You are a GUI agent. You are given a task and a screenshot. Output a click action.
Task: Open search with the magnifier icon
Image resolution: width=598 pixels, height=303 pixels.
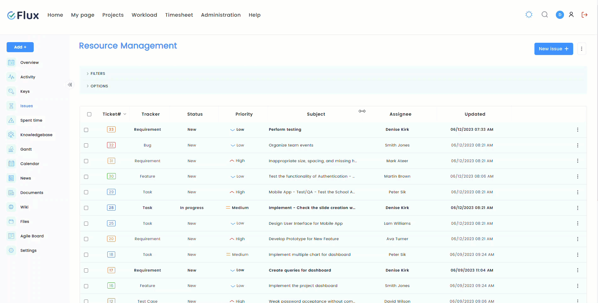(544, 15)
